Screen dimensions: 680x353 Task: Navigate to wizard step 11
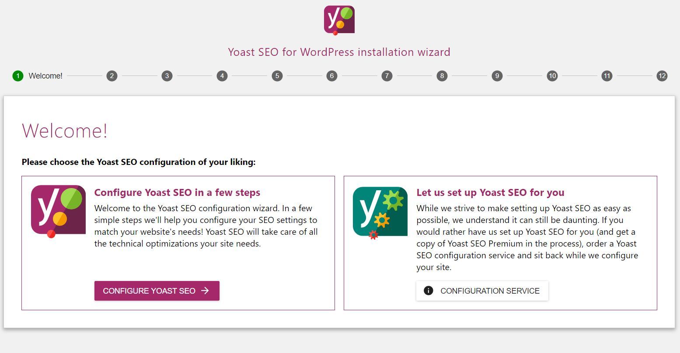click(x=607, y=76)
